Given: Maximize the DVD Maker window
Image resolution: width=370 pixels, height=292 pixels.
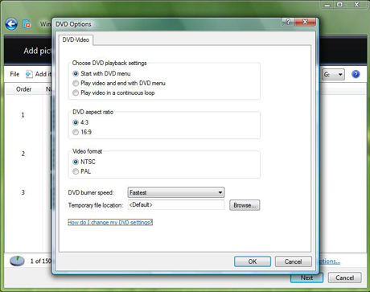Looking at the screenshot, I should coord(339,5).
